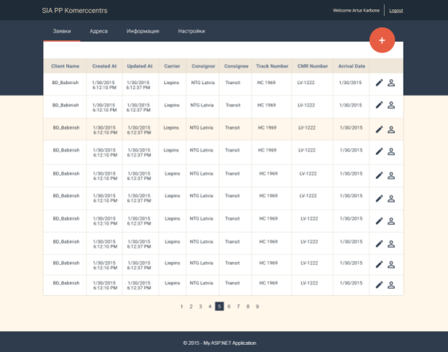Screen dimensions: 448x352
Task: Click the Logout link
Action: pos(396,11)
